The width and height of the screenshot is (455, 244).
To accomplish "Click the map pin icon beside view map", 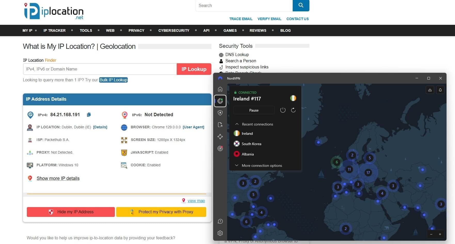I will 183,201.
